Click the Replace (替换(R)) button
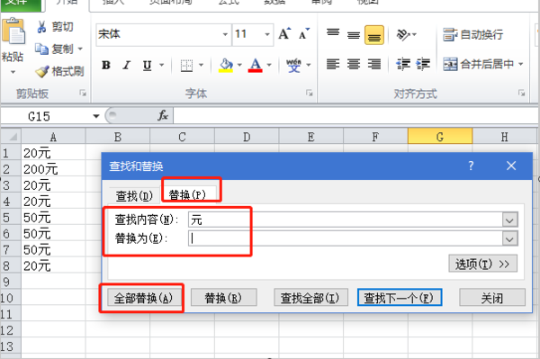 click(223, 298)
